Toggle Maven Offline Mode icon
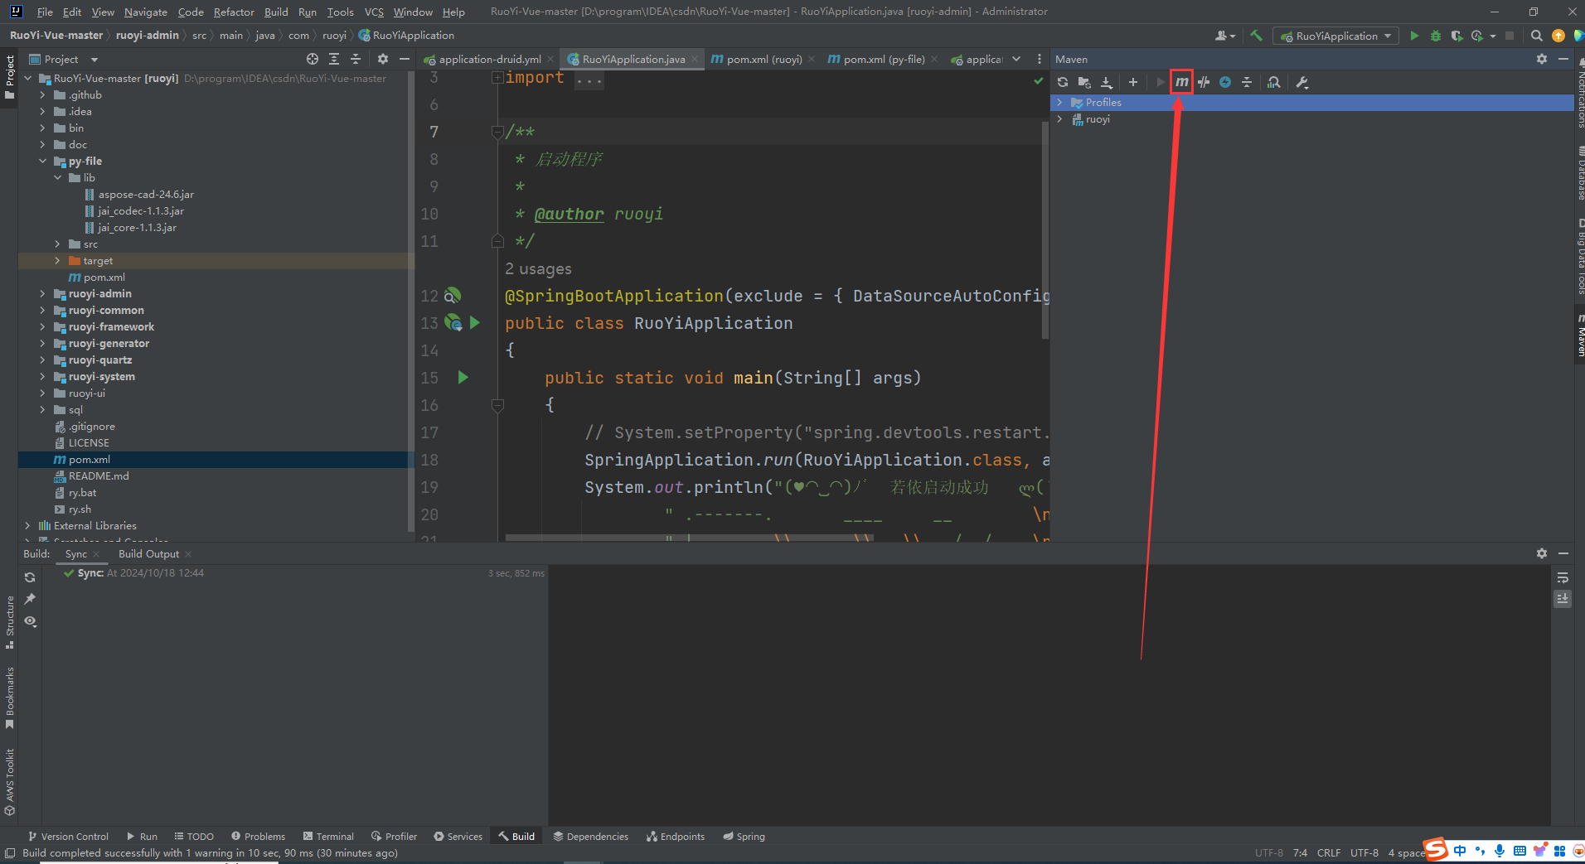Screen dimensions: 1585x864 pos(1204,82)
